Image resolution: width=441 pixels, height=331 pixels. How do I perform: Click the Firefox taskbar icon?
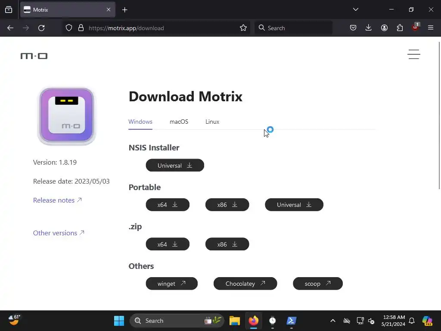(253, 321)
